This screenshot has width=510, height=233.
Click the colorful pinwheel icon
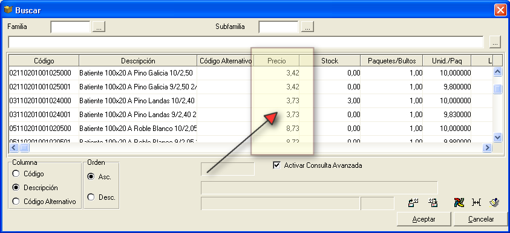point(459,203)
